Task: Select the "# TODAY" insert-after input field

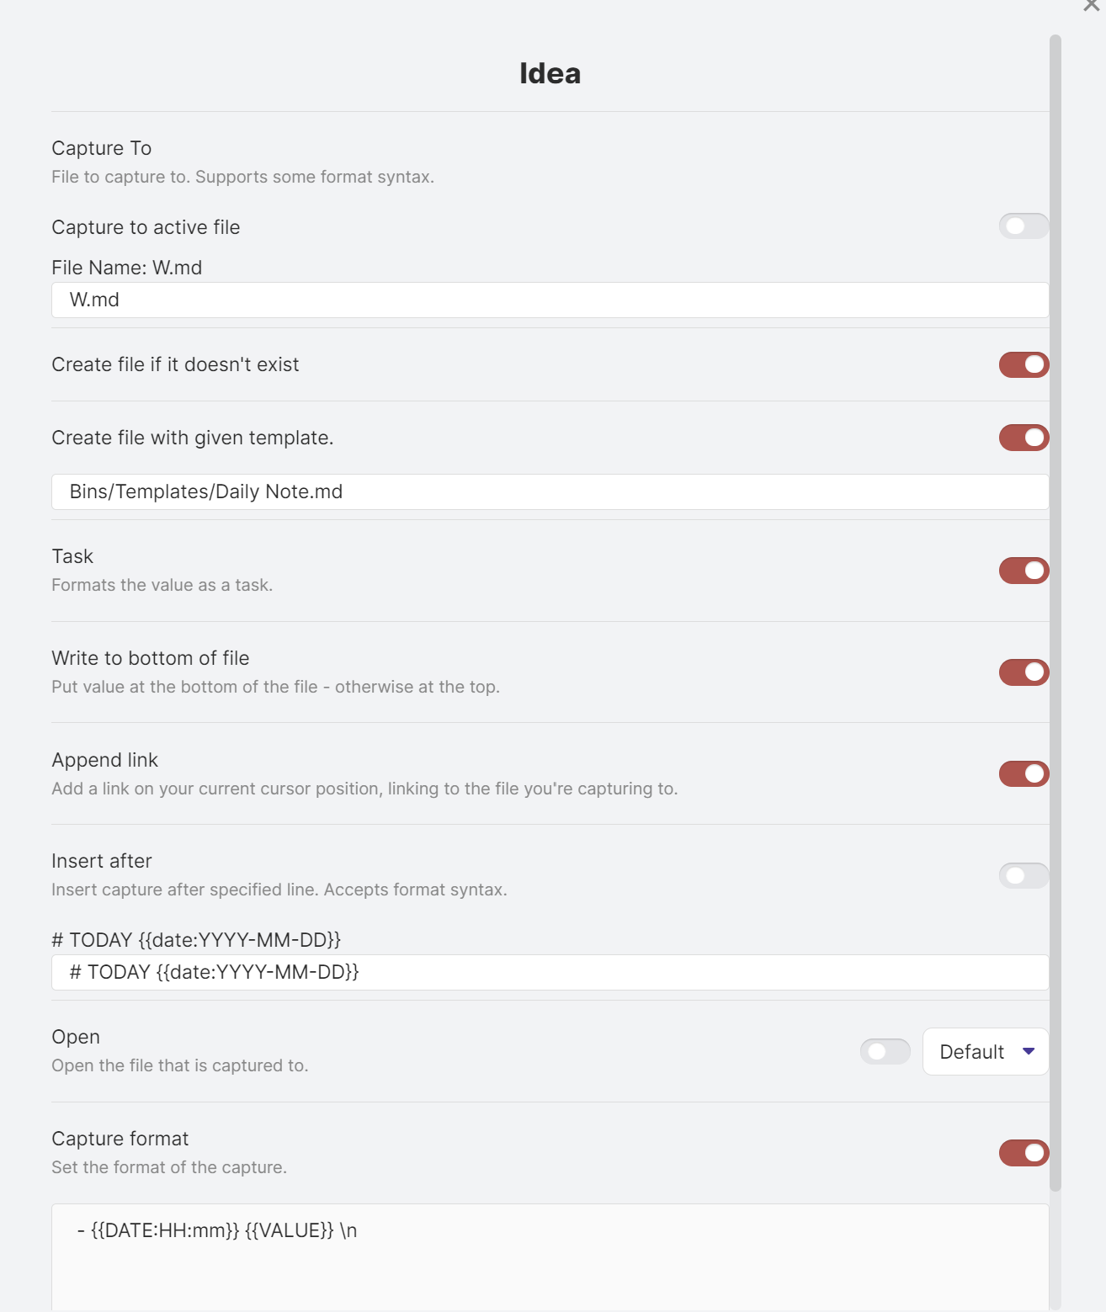Action: click(x=547, y=972)
